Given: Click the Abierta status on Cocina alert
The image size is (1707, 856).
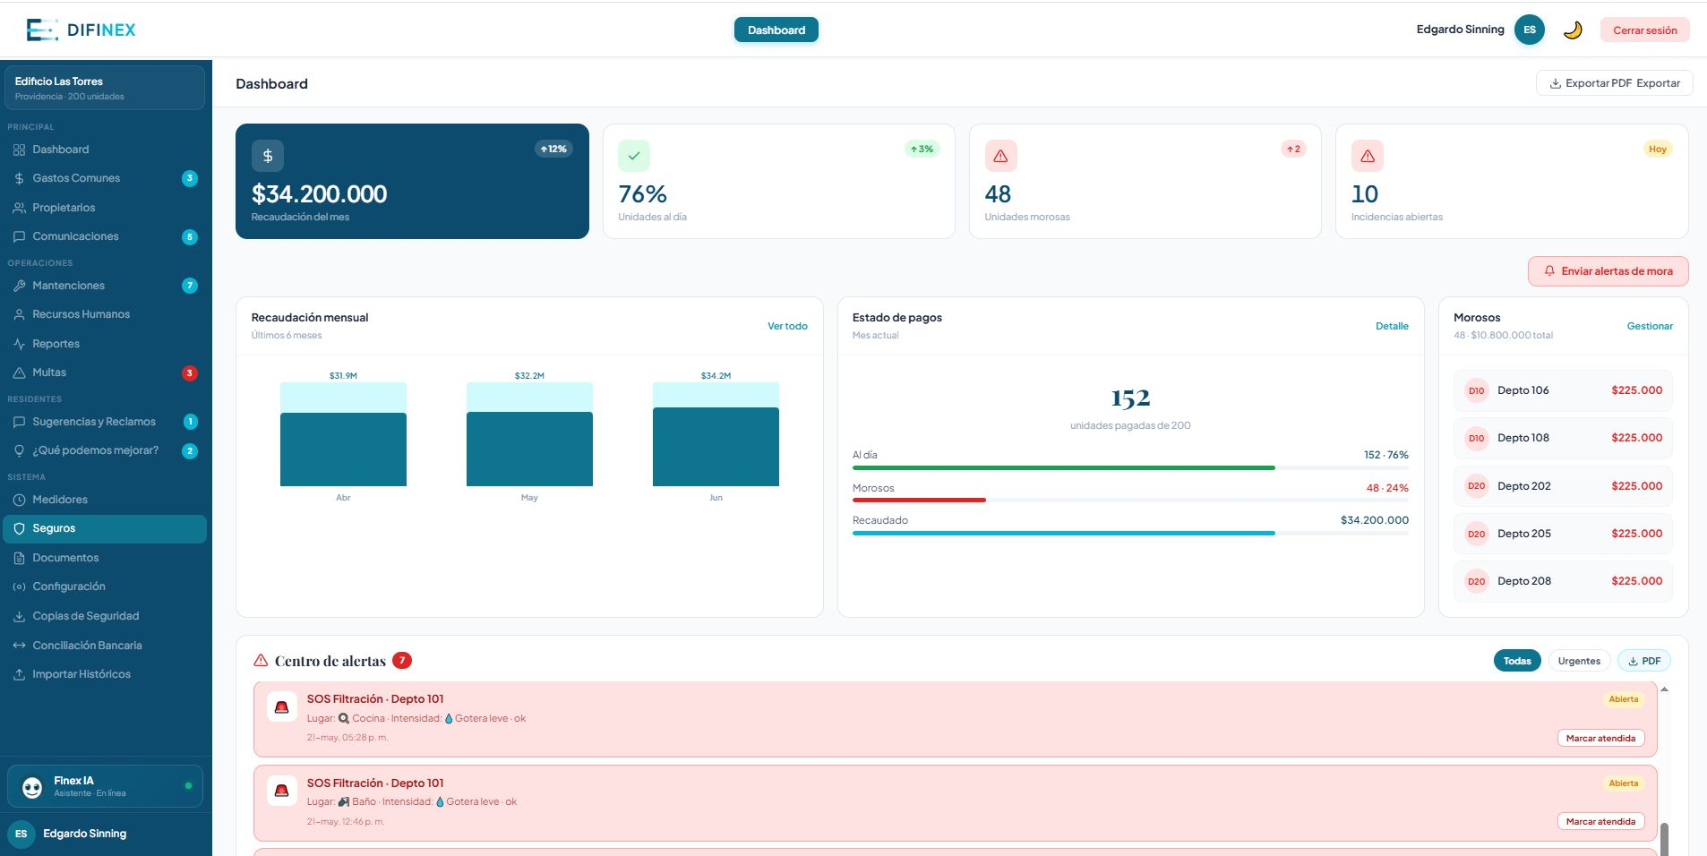Looking at the screenshot, I should pos(1624,699).
